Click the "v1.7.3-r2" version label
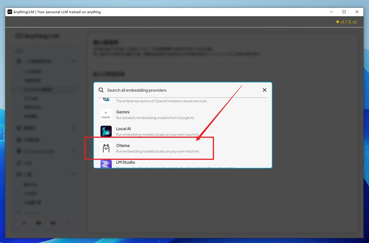369x243 pixels. coord(349,22)
